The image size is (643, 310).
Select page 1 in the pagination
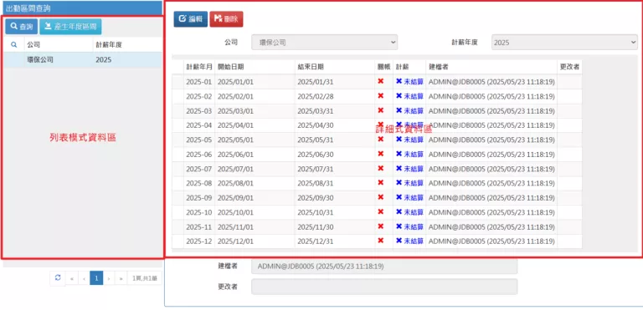pyautogui.click(x=96, y=278)
